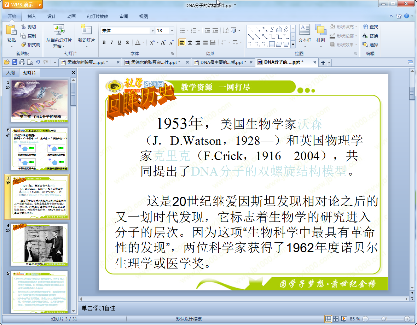Select slide 1 thumbnail DNA分子的结构
417x325 pixels.
pos(40,101)
